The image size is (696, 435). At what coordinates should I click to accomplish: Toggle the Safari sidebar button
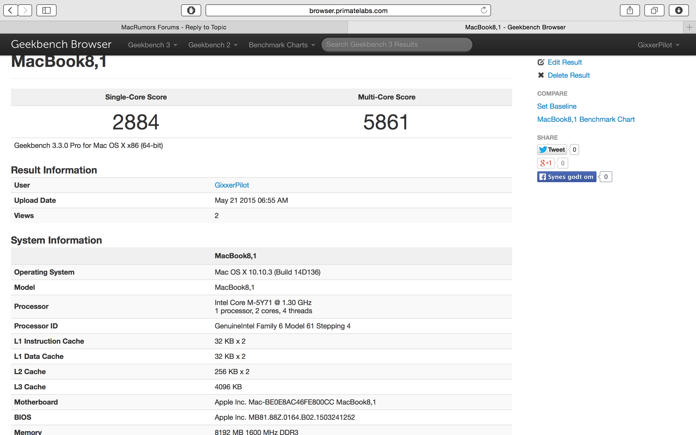pos(46,10)
